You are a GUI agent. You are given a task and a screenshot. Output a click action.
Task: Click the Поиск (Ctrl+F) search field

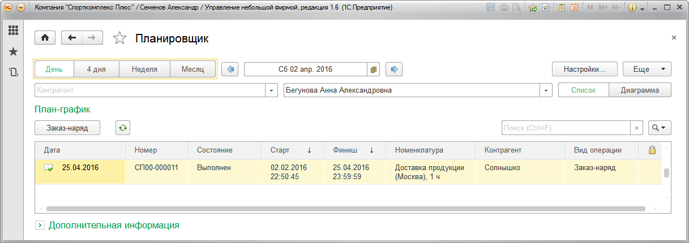566,128
